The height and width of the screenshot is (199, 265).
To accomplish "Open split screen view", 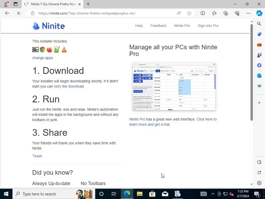I will tap(203, 13).
